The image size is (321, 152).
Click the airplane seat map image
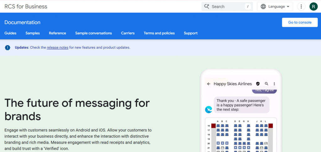click(x=241, y=135)
